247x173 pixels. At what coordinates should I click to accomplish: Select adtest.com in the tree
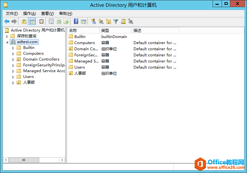point(27,42)
